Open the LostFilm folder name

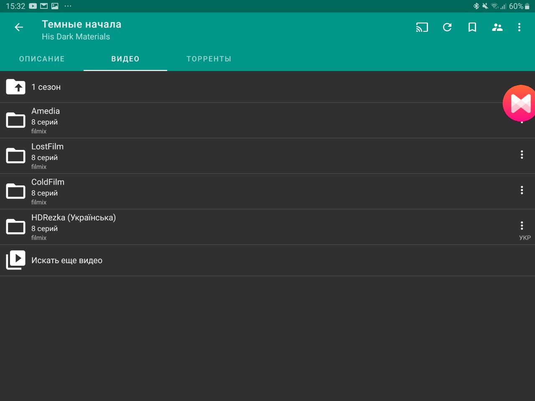[x=48, y=147]
